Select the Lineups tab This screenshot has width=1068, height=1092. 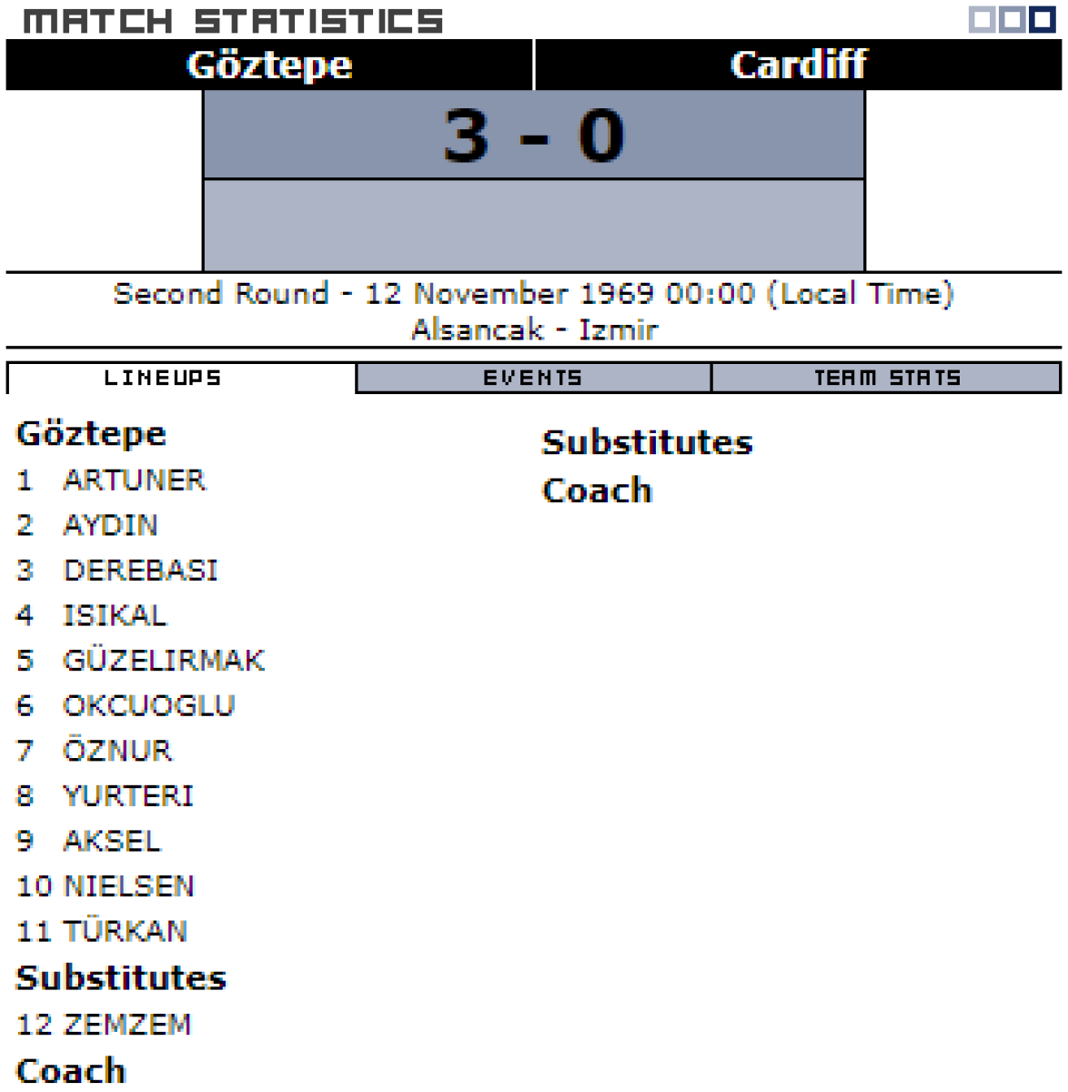[163, 378]
